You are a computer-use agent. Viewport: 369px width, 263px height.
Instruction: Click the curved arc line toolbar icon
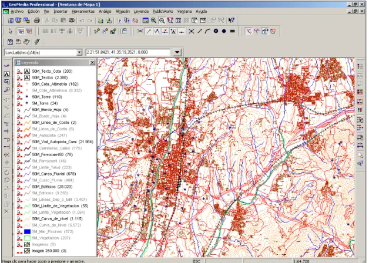pos(207,31)
